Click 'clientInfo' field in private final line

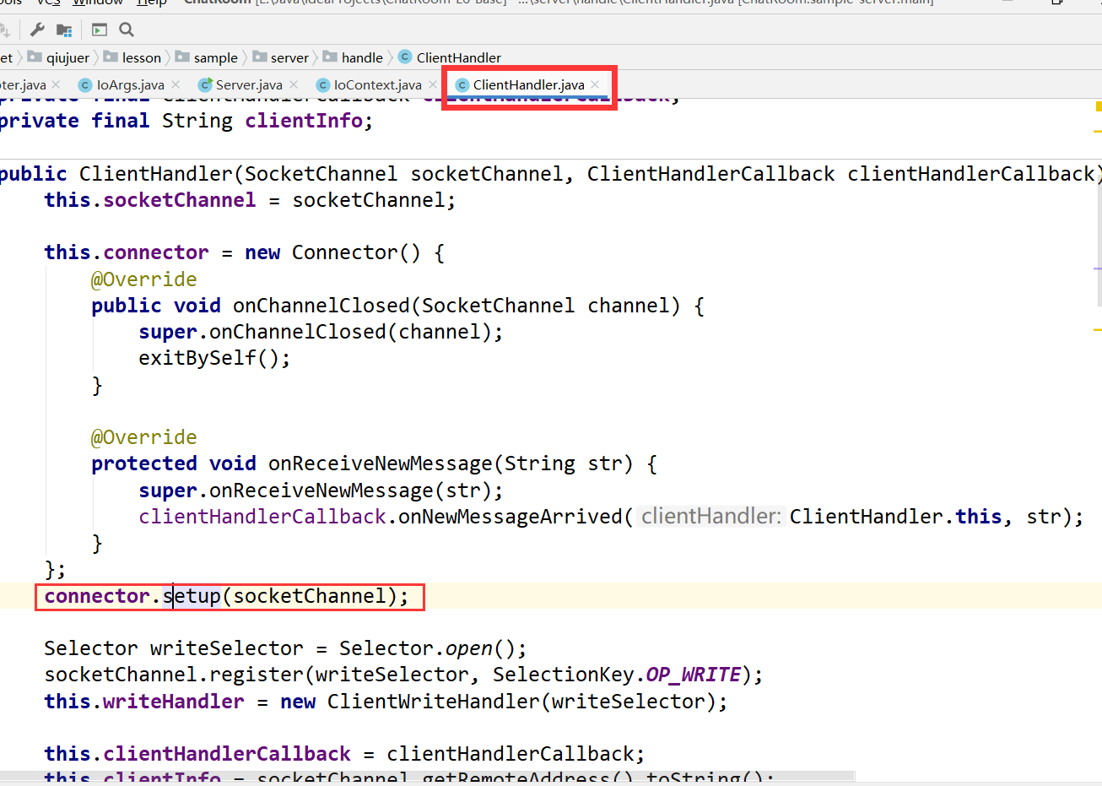[x=304, y=121]
